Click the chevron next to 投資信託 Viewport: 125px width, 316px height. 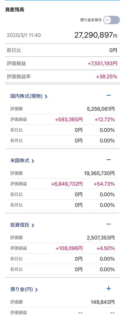33,225
